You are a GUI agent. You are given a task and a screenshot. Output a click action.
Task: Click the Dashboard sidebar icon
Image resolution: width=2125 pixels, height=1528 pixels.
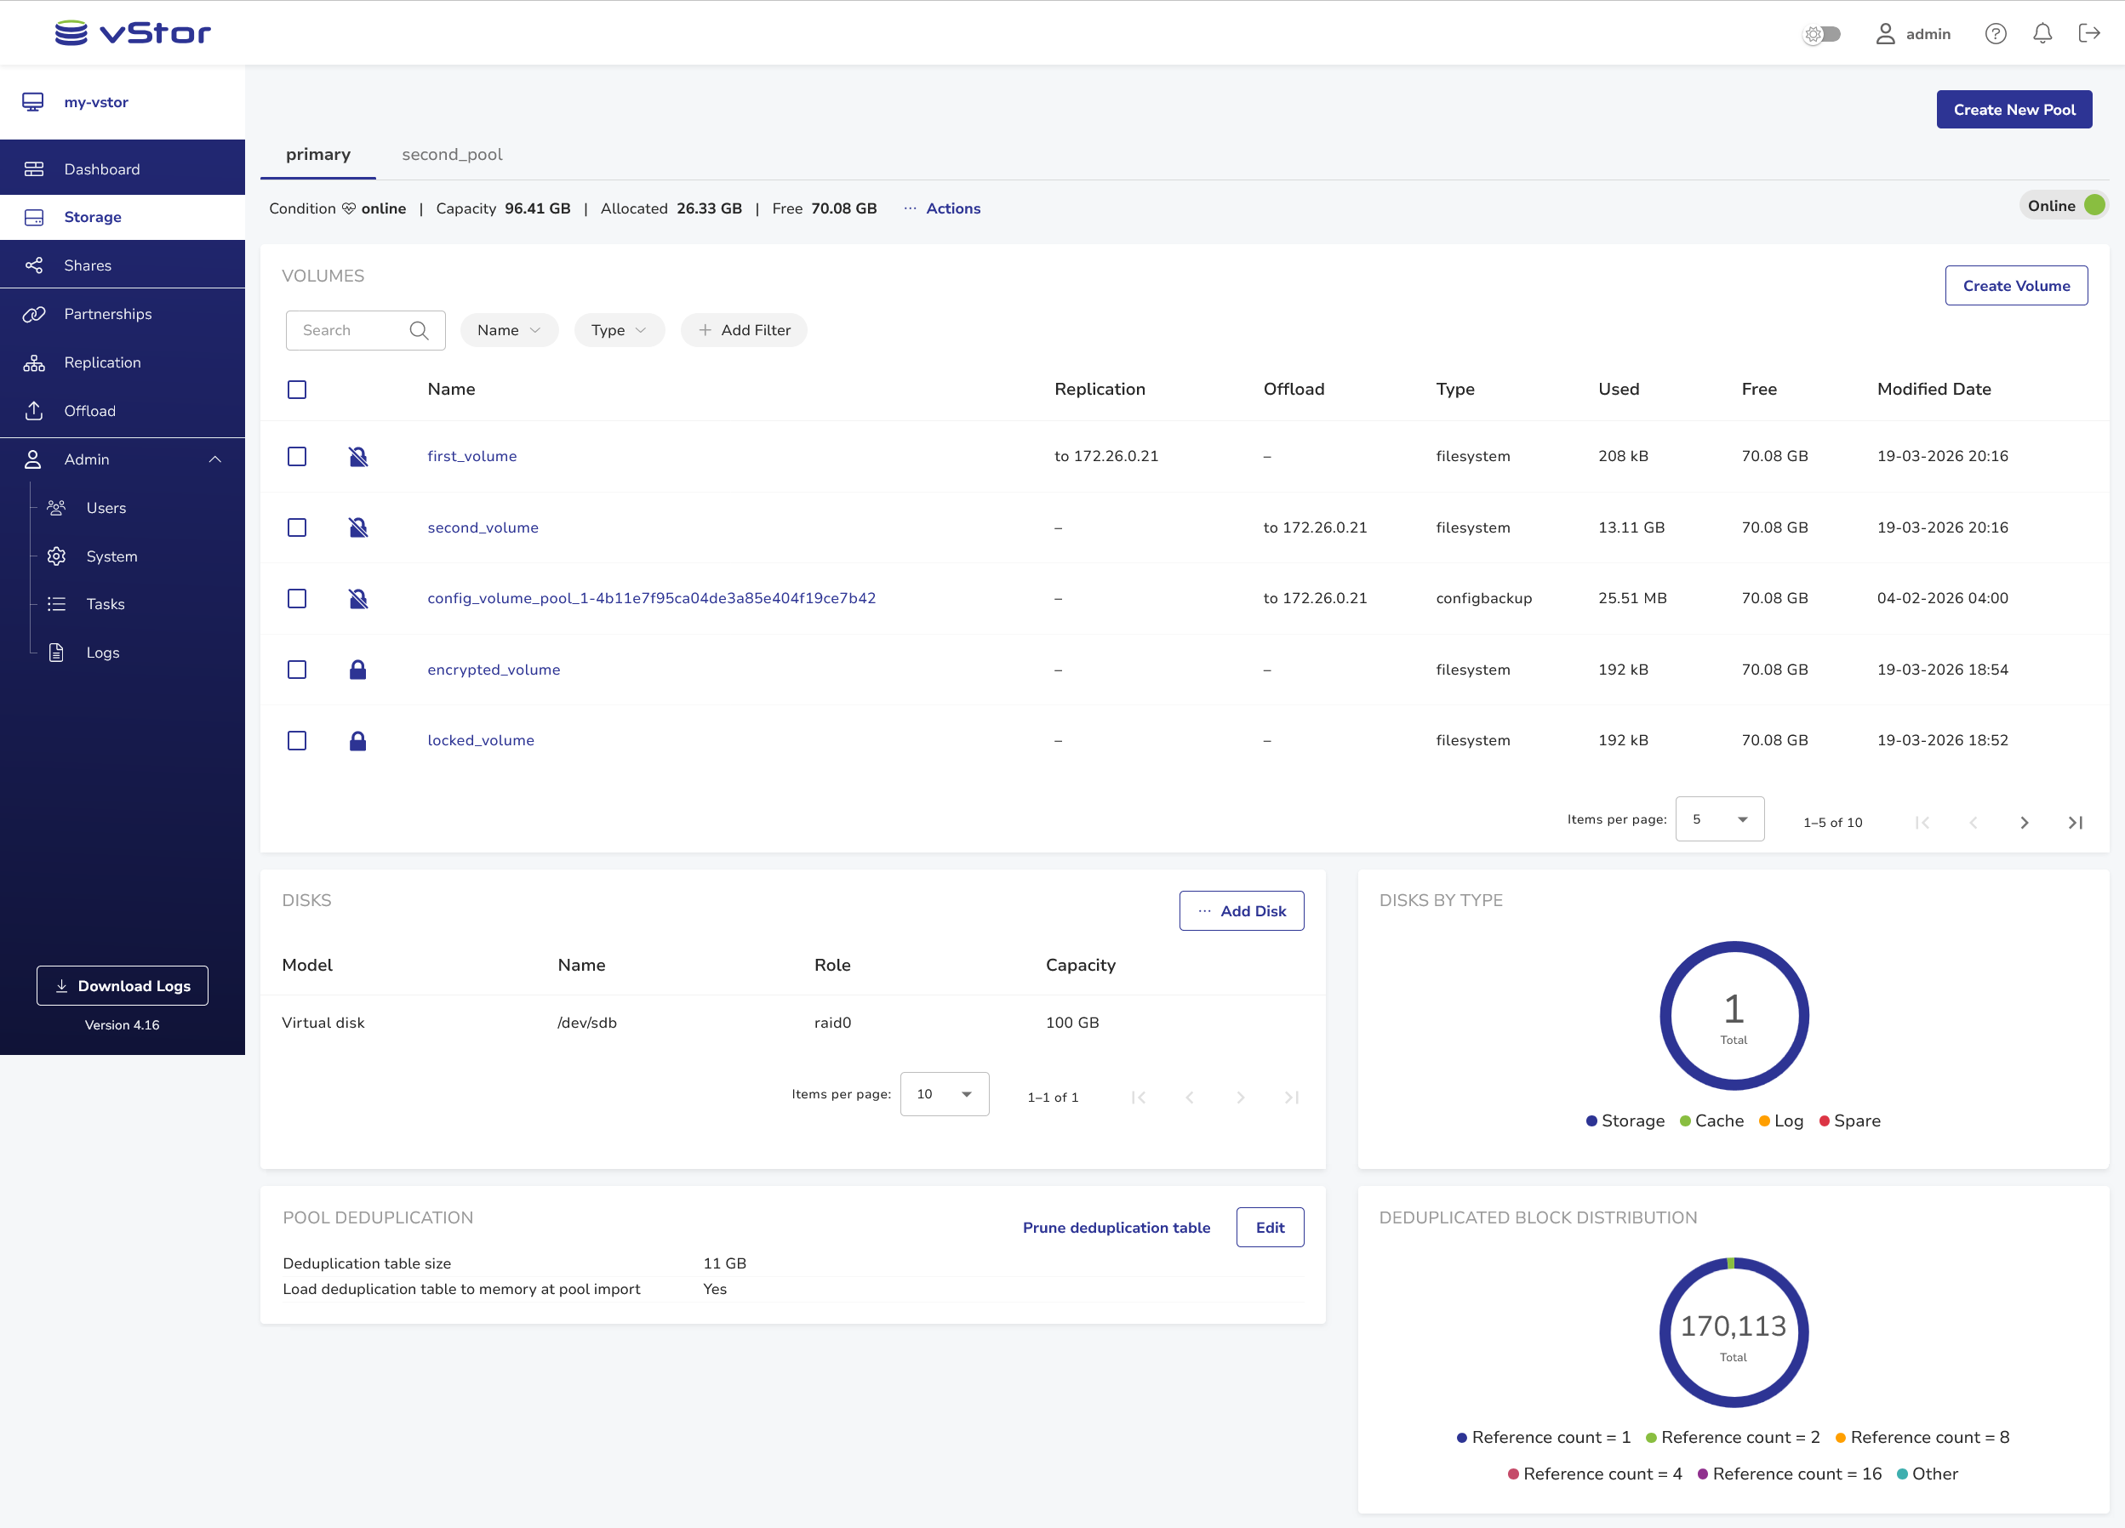(34, 168)
